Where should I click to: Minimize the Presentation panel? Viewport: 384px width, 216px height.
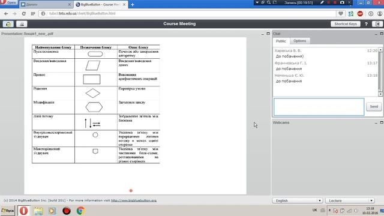point(263,34)
